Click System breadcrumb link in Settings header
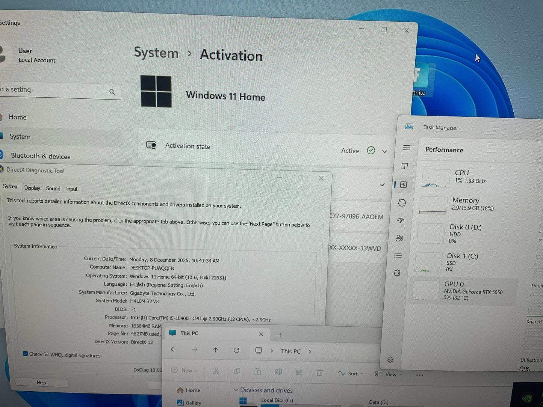543x407 pixels. click(156, 53)
